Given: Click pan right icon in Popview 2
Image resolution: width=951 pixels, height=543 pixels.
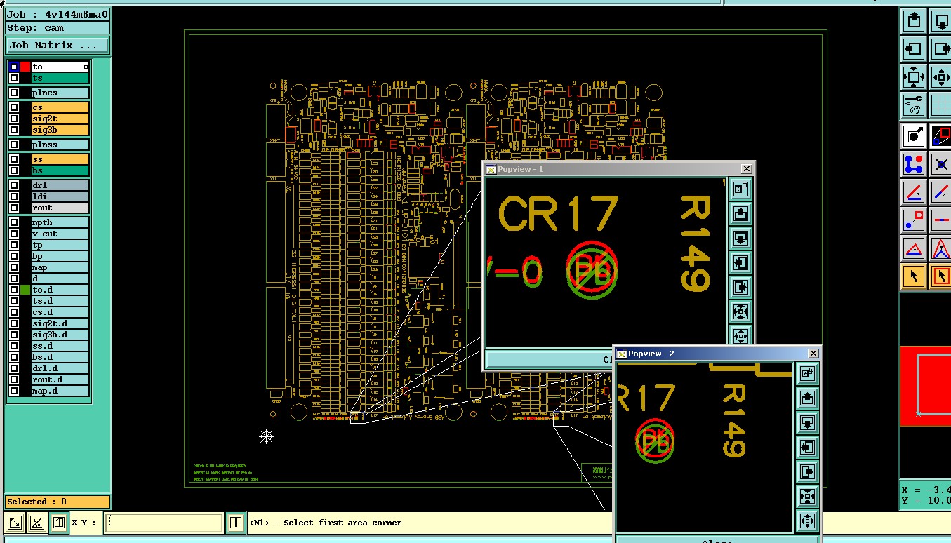Looking at the screenshot, I should pos(807,471).
